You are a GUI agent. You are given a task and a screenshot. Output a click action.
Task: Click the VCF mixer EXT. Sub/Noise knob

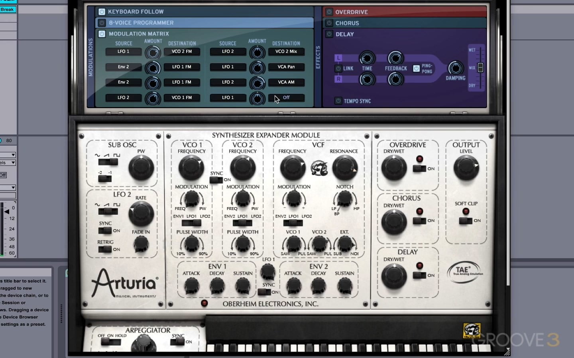tap(345, 243)
